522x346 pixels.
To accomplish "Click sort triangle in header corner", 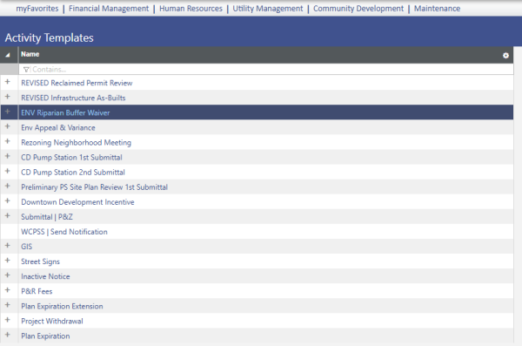I will (x=8, y=55).
